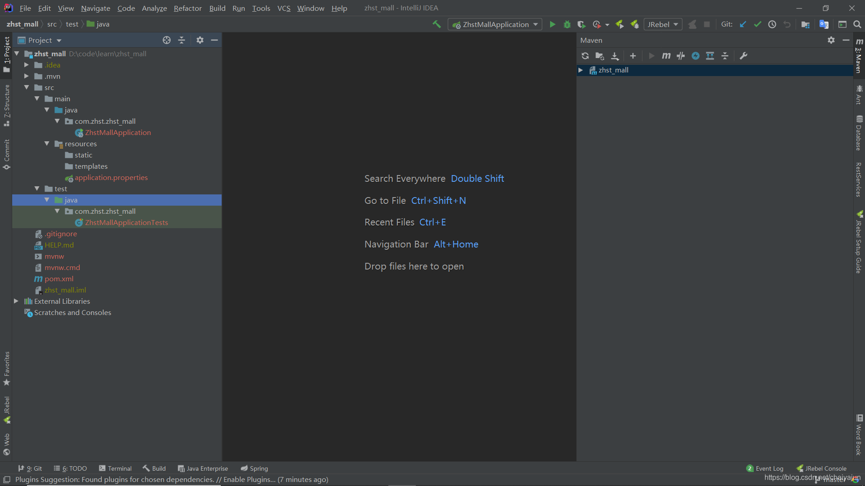Screen dimensions: 865x486
Task: Locate opened file in Project panel
Action: pos(167,40)
